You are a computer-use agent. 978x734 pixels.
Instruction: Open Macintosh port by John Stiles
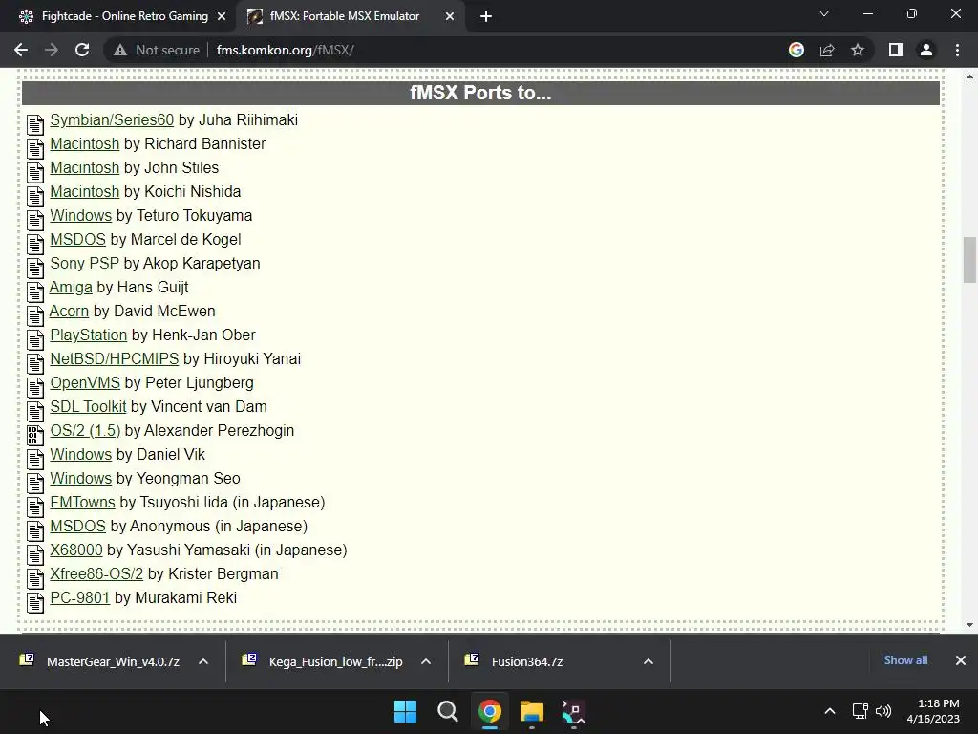coord(84,168)
